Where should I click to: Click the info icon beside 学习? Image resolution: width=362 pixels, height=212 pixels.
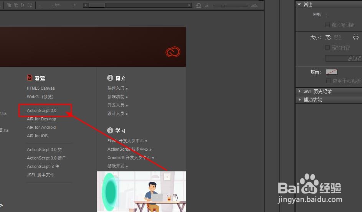[x=110, y=130]
